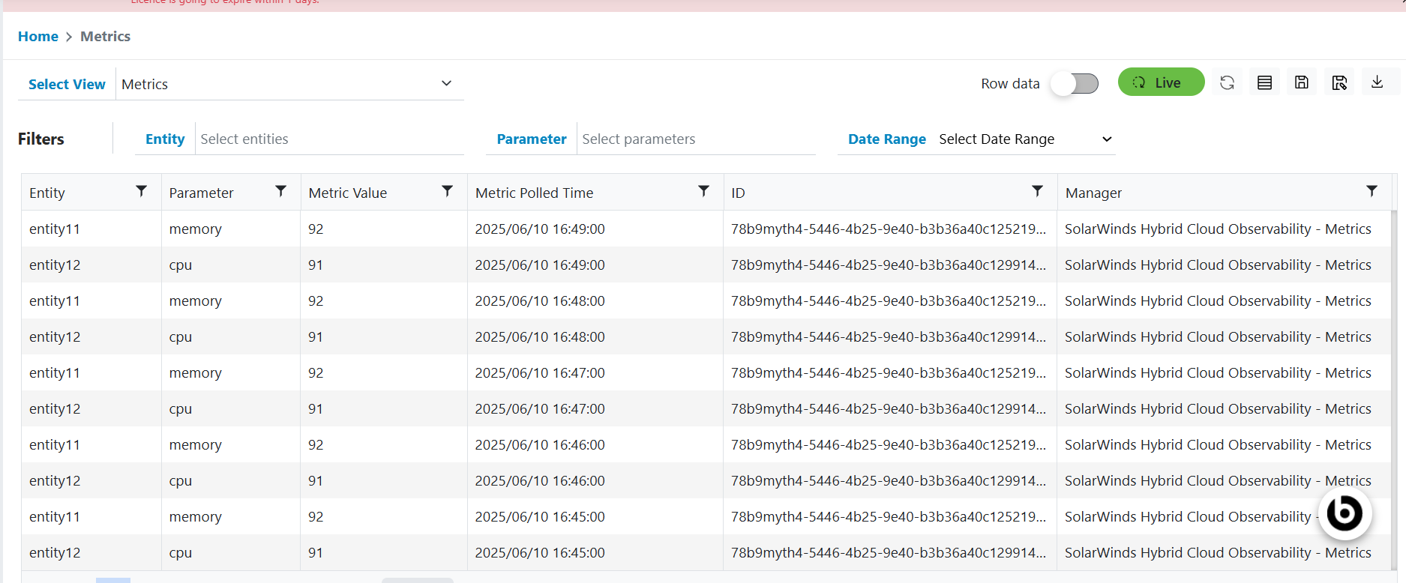Image resolution: width=1406 pixels, height=583 pixels.
Task: Click the Select entities filter field
Action: coord(328,139)
